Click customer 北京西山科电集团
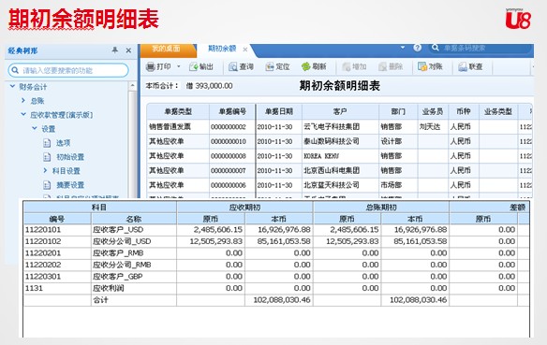This screenshot has width=547, height=345. [x=332, y=170]
